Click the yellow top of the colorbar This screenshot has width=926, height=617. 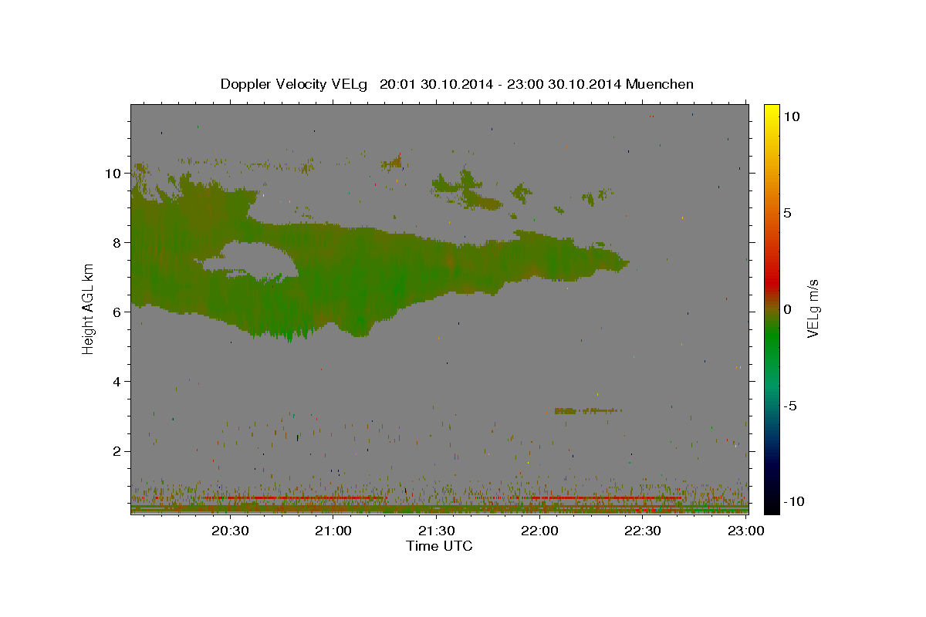tap(772, 110)
